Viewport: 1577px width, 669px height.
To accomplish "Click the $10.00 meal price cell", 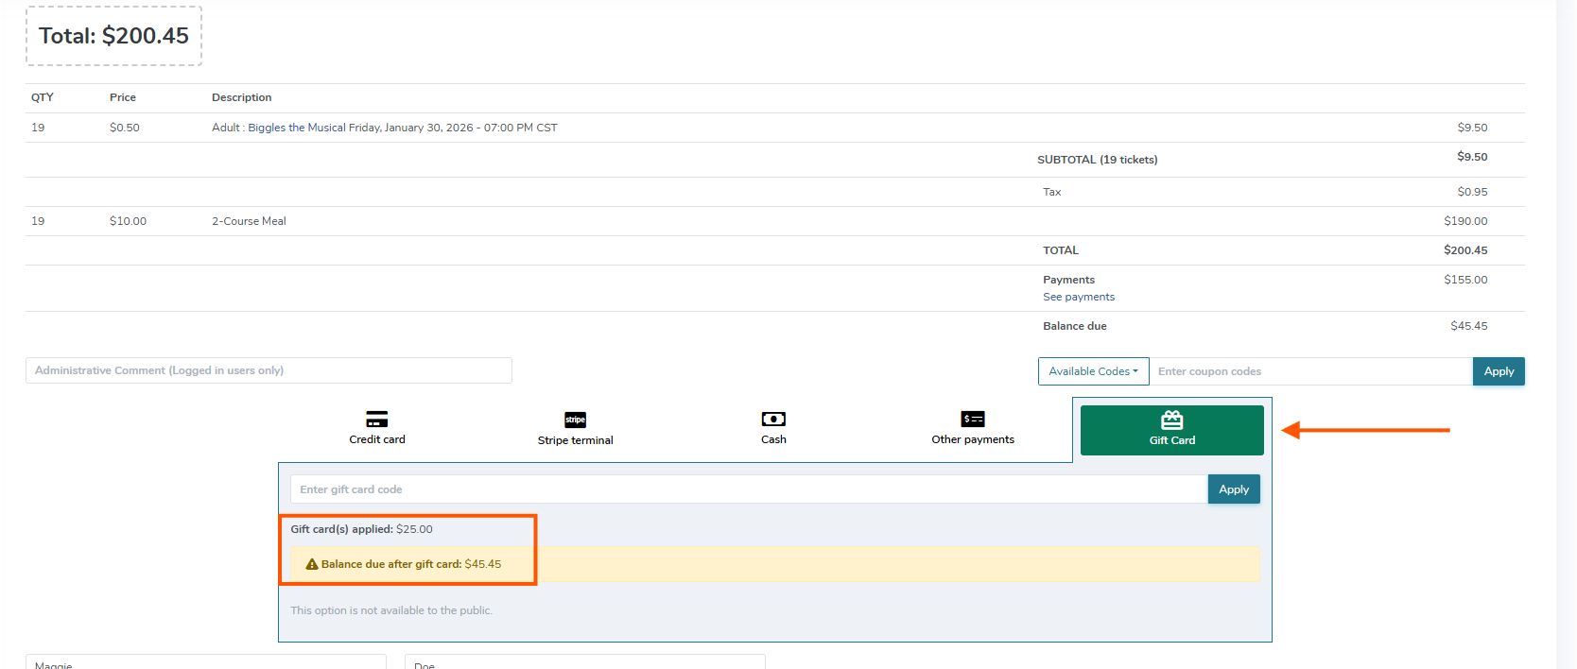I will coord(128,221).
